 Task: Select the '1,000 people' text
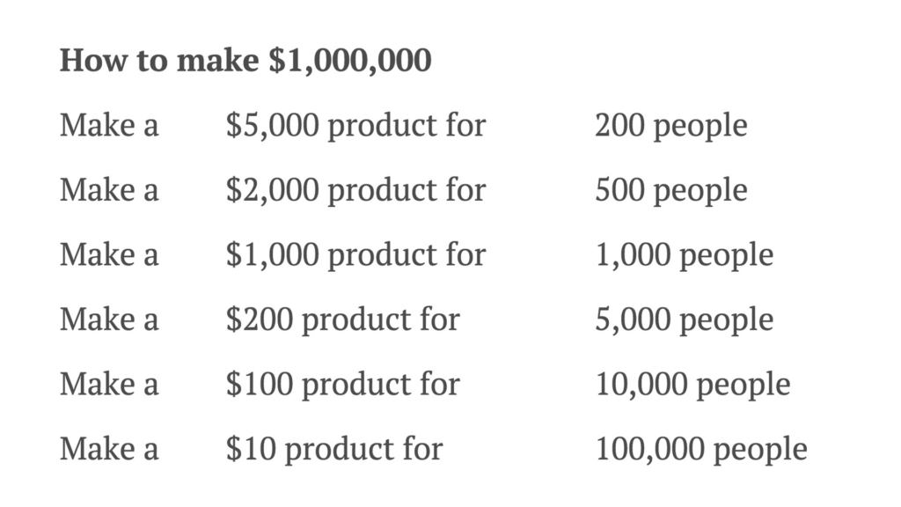coord(685,255)
